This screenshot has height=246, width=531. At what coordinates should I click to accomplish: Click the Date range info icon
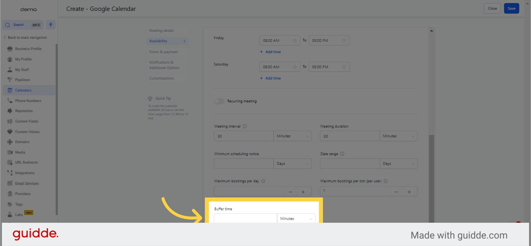342,154
